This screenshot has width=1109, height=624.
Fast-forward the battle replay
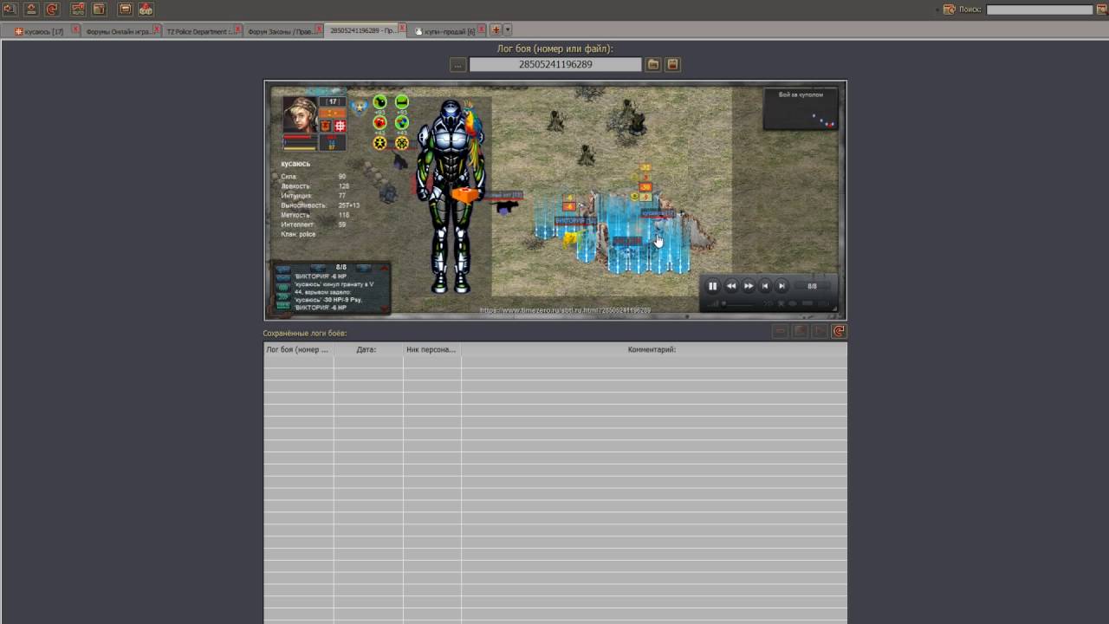click(x=749, y=286)
